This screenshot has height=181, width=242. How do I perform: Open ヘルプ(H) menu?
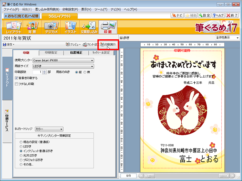[x=130, y=9]
